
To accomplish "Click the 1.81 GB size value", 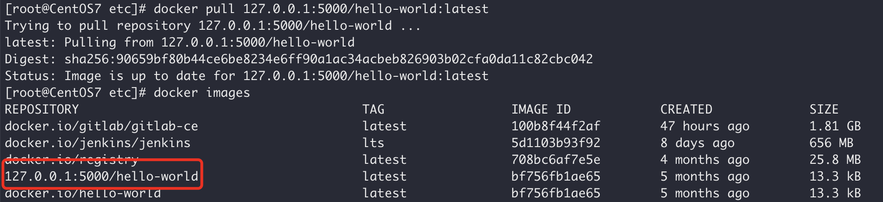I will tap(835, 126).
